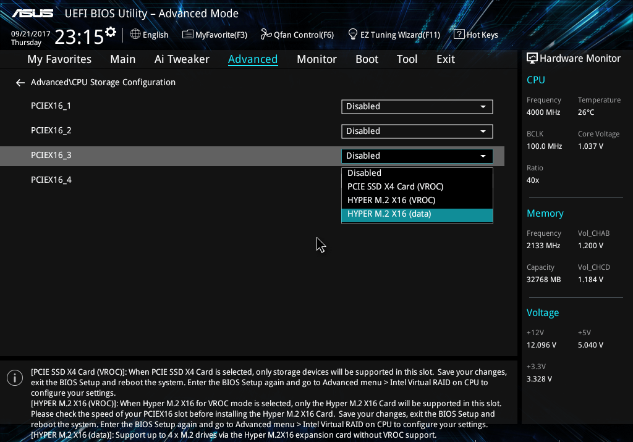Open the Exit tab
The height and width of the screenshot is (442, 633).
click(446, 59)
